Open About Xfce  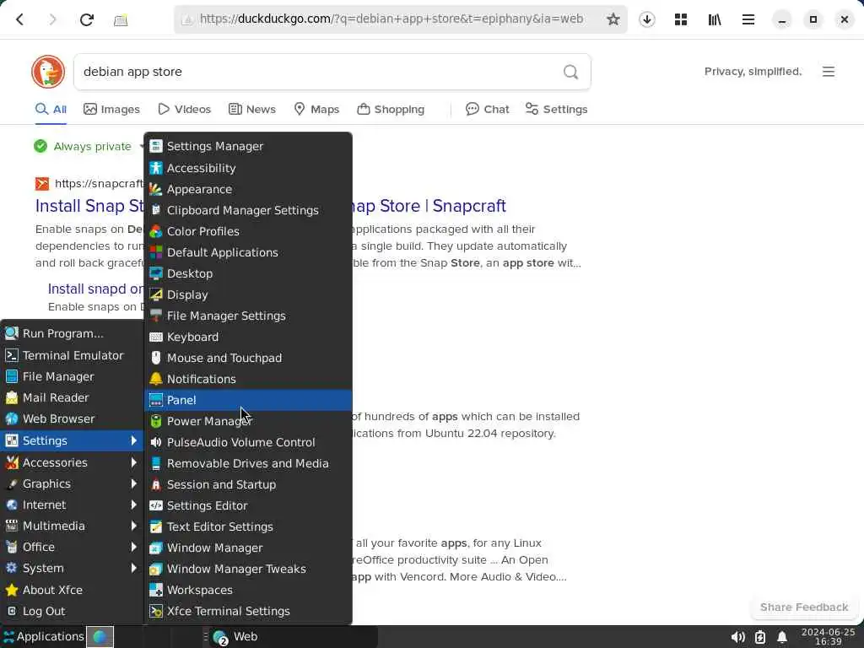[x=72, y=590]
